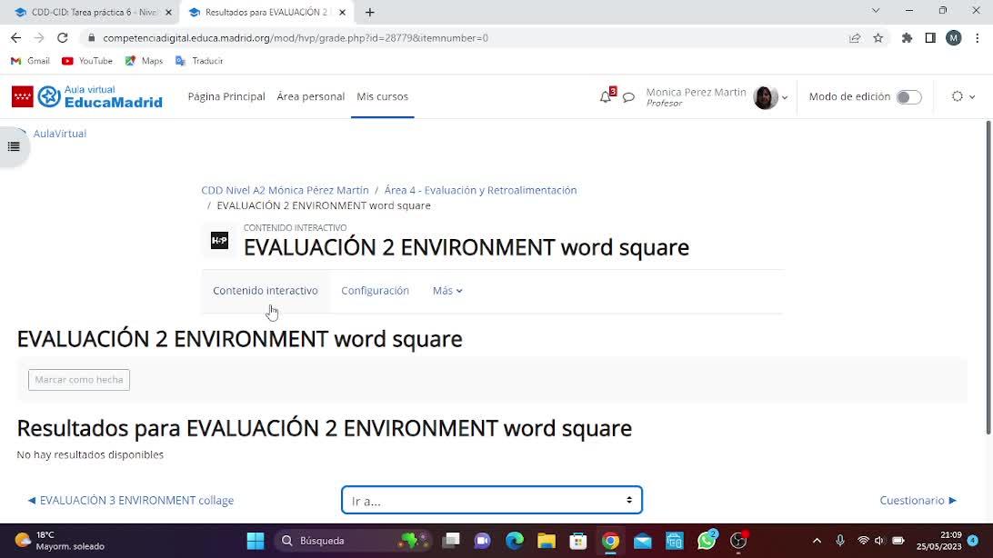993x558 pixels.
Task: Expand the Más dropdown menu
Action: (447, 291)
